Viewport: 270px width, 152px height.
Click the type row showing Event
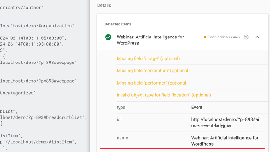[191, 108]
